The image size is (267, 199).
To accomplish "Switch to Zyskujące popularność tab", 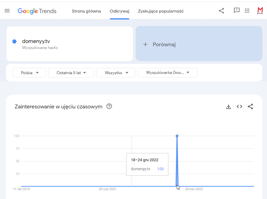I will [161, 11].
